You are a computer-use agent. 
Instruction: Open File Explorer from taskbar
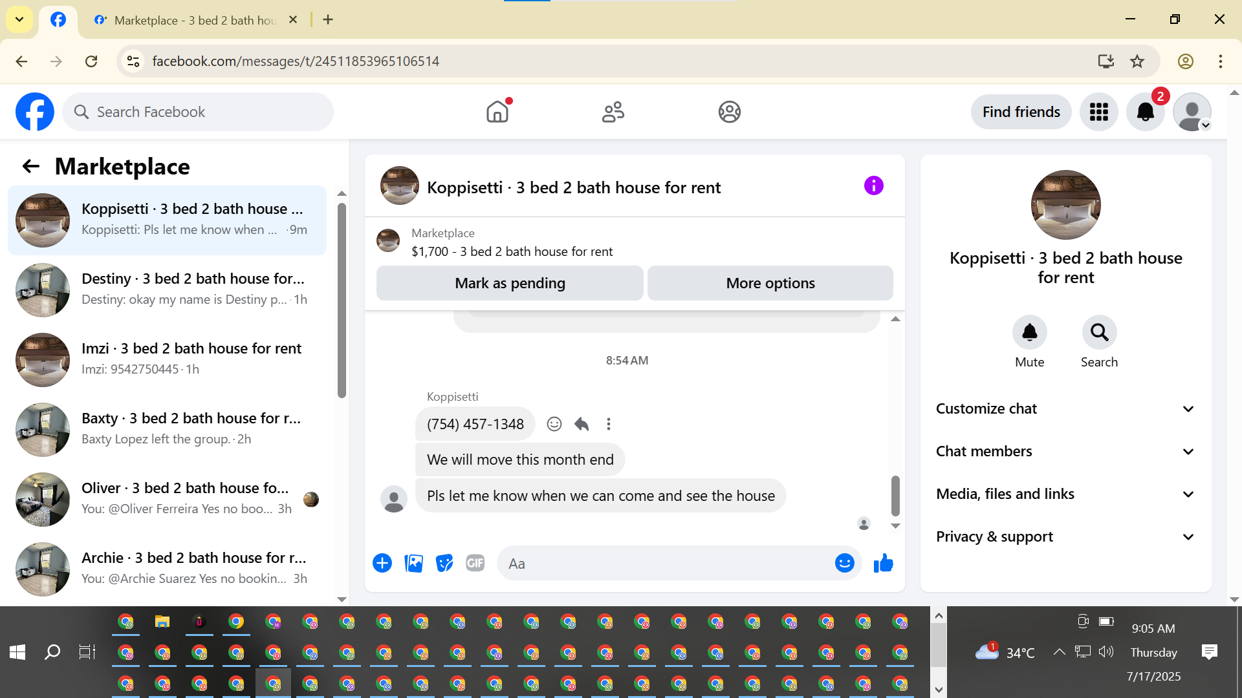tap(162, 622)
